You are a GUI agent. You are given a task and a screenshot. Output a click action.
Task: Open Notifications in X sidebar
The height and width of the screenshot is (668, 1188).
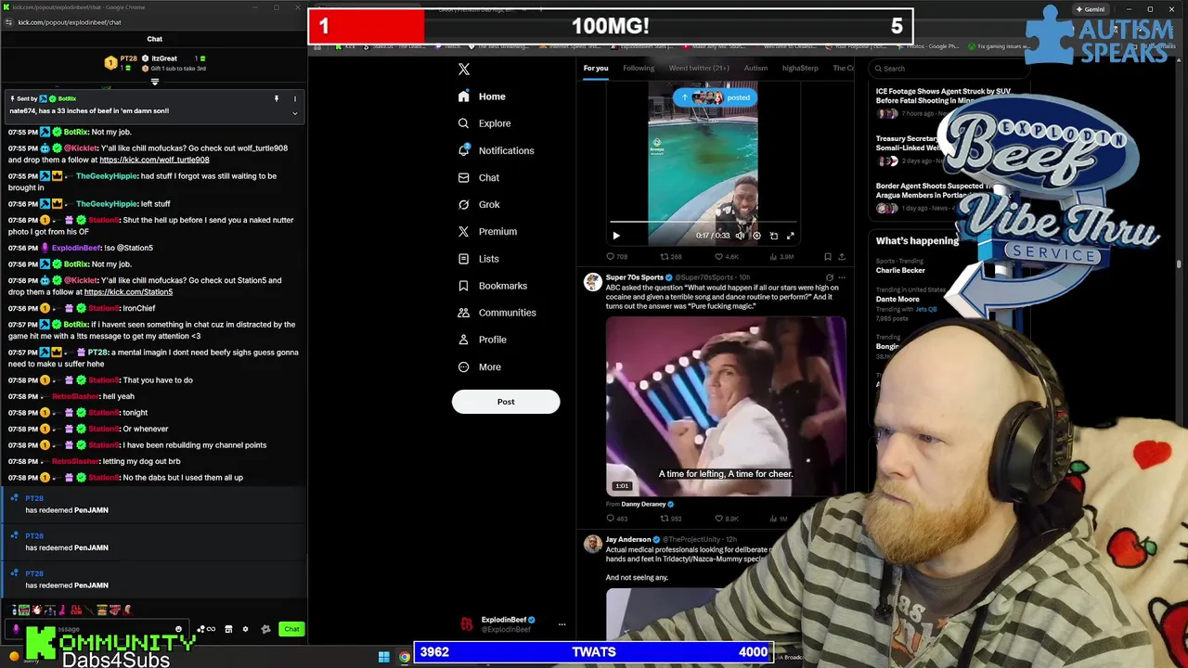tap(496, 150)
